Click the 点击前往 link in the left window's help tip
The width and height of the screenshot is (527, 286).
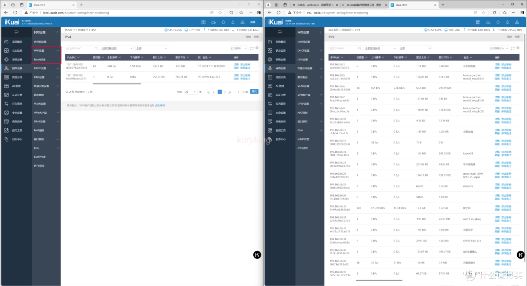pyautogui.click(x=160, y=105)
